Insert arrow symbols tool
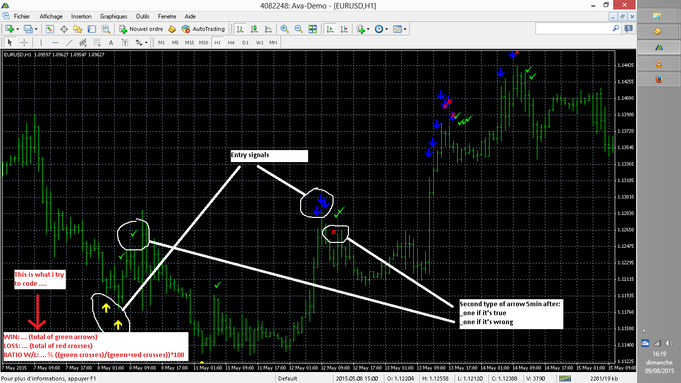Viewport: 681px width, 383px height. click(139, 42)
